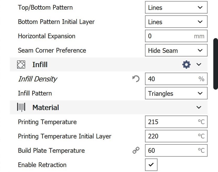Click the Material category barcode icon
This screenshot has width=218, height=172.
tap(21, 107)
